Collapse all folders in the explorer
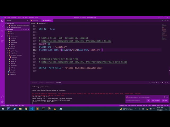Screen dimensions: 170x127 (x=28, y=30)
